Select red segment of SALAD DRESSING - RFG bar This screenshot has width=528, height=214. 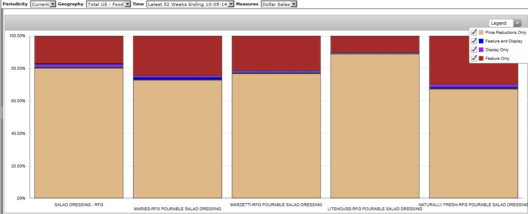(79, 49)
